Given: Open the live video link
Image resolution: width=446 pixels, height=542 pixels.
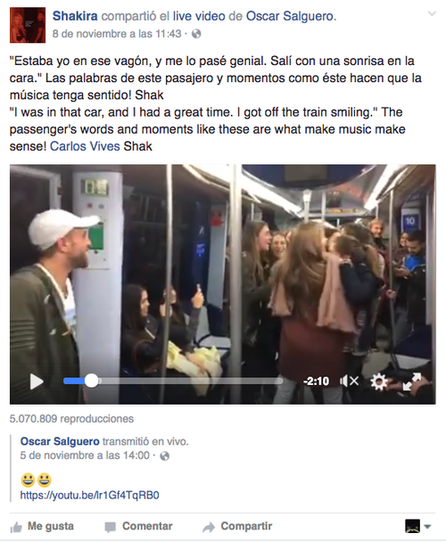Looking at the screenshot, I should point(199,16).
